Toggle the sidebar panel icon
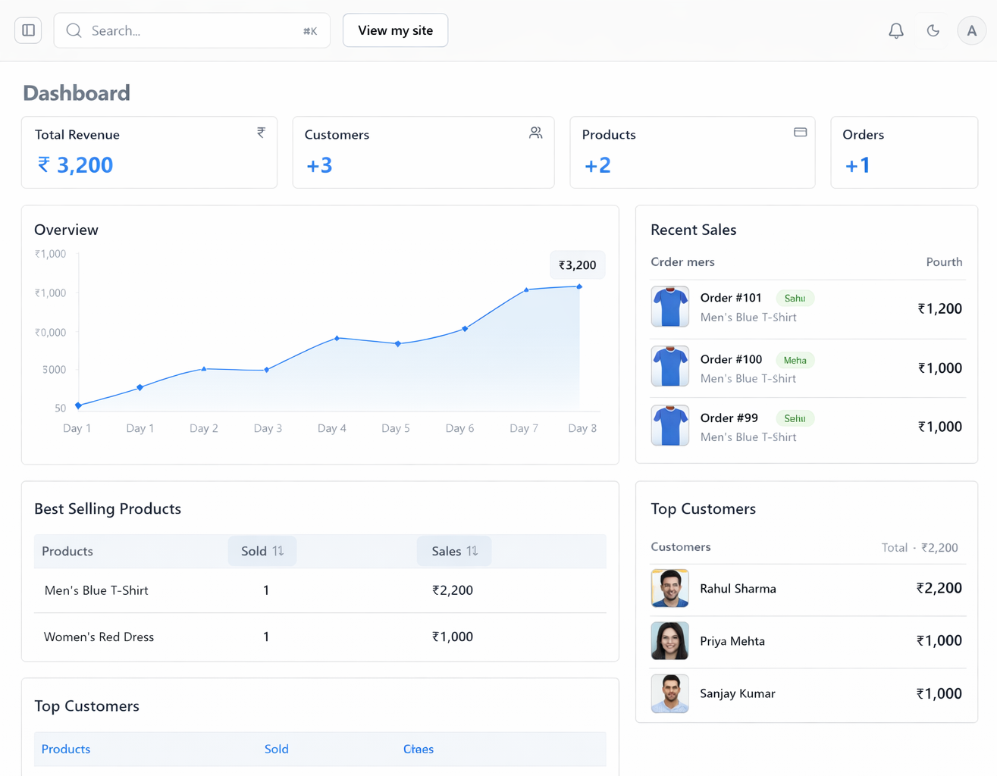Image resolution: width=997 pixels, height=776 pixels. (x=28, y=30)
